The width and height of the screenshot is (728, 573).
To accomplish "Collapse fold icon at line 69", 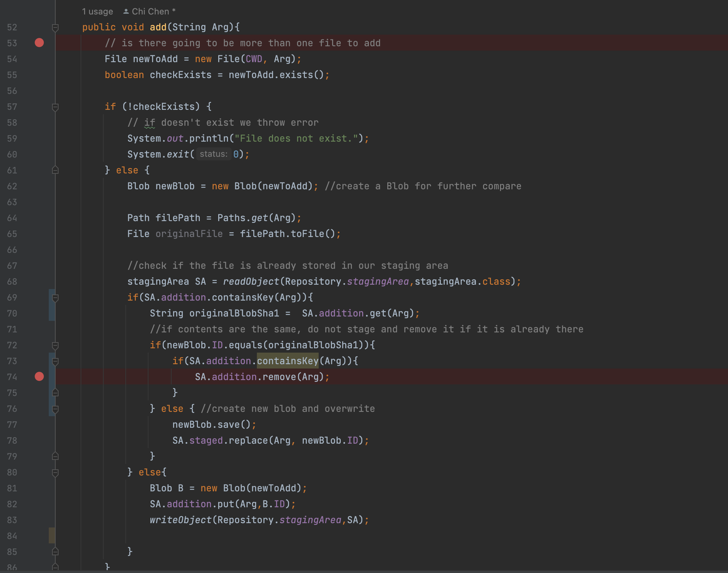I will tap(55, 298).
